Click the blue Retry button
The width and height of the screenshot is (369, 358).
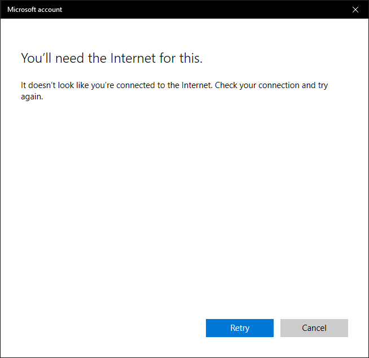pyautogui.click(x=240, y=328)
